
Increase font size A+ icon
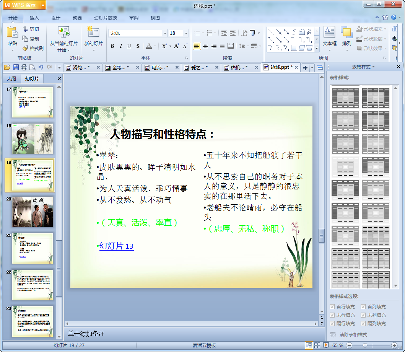[176, 46]
